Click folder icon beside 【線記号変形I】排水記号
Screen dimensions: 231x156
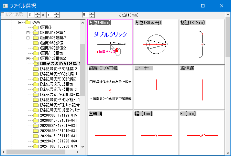click(36, 105)
